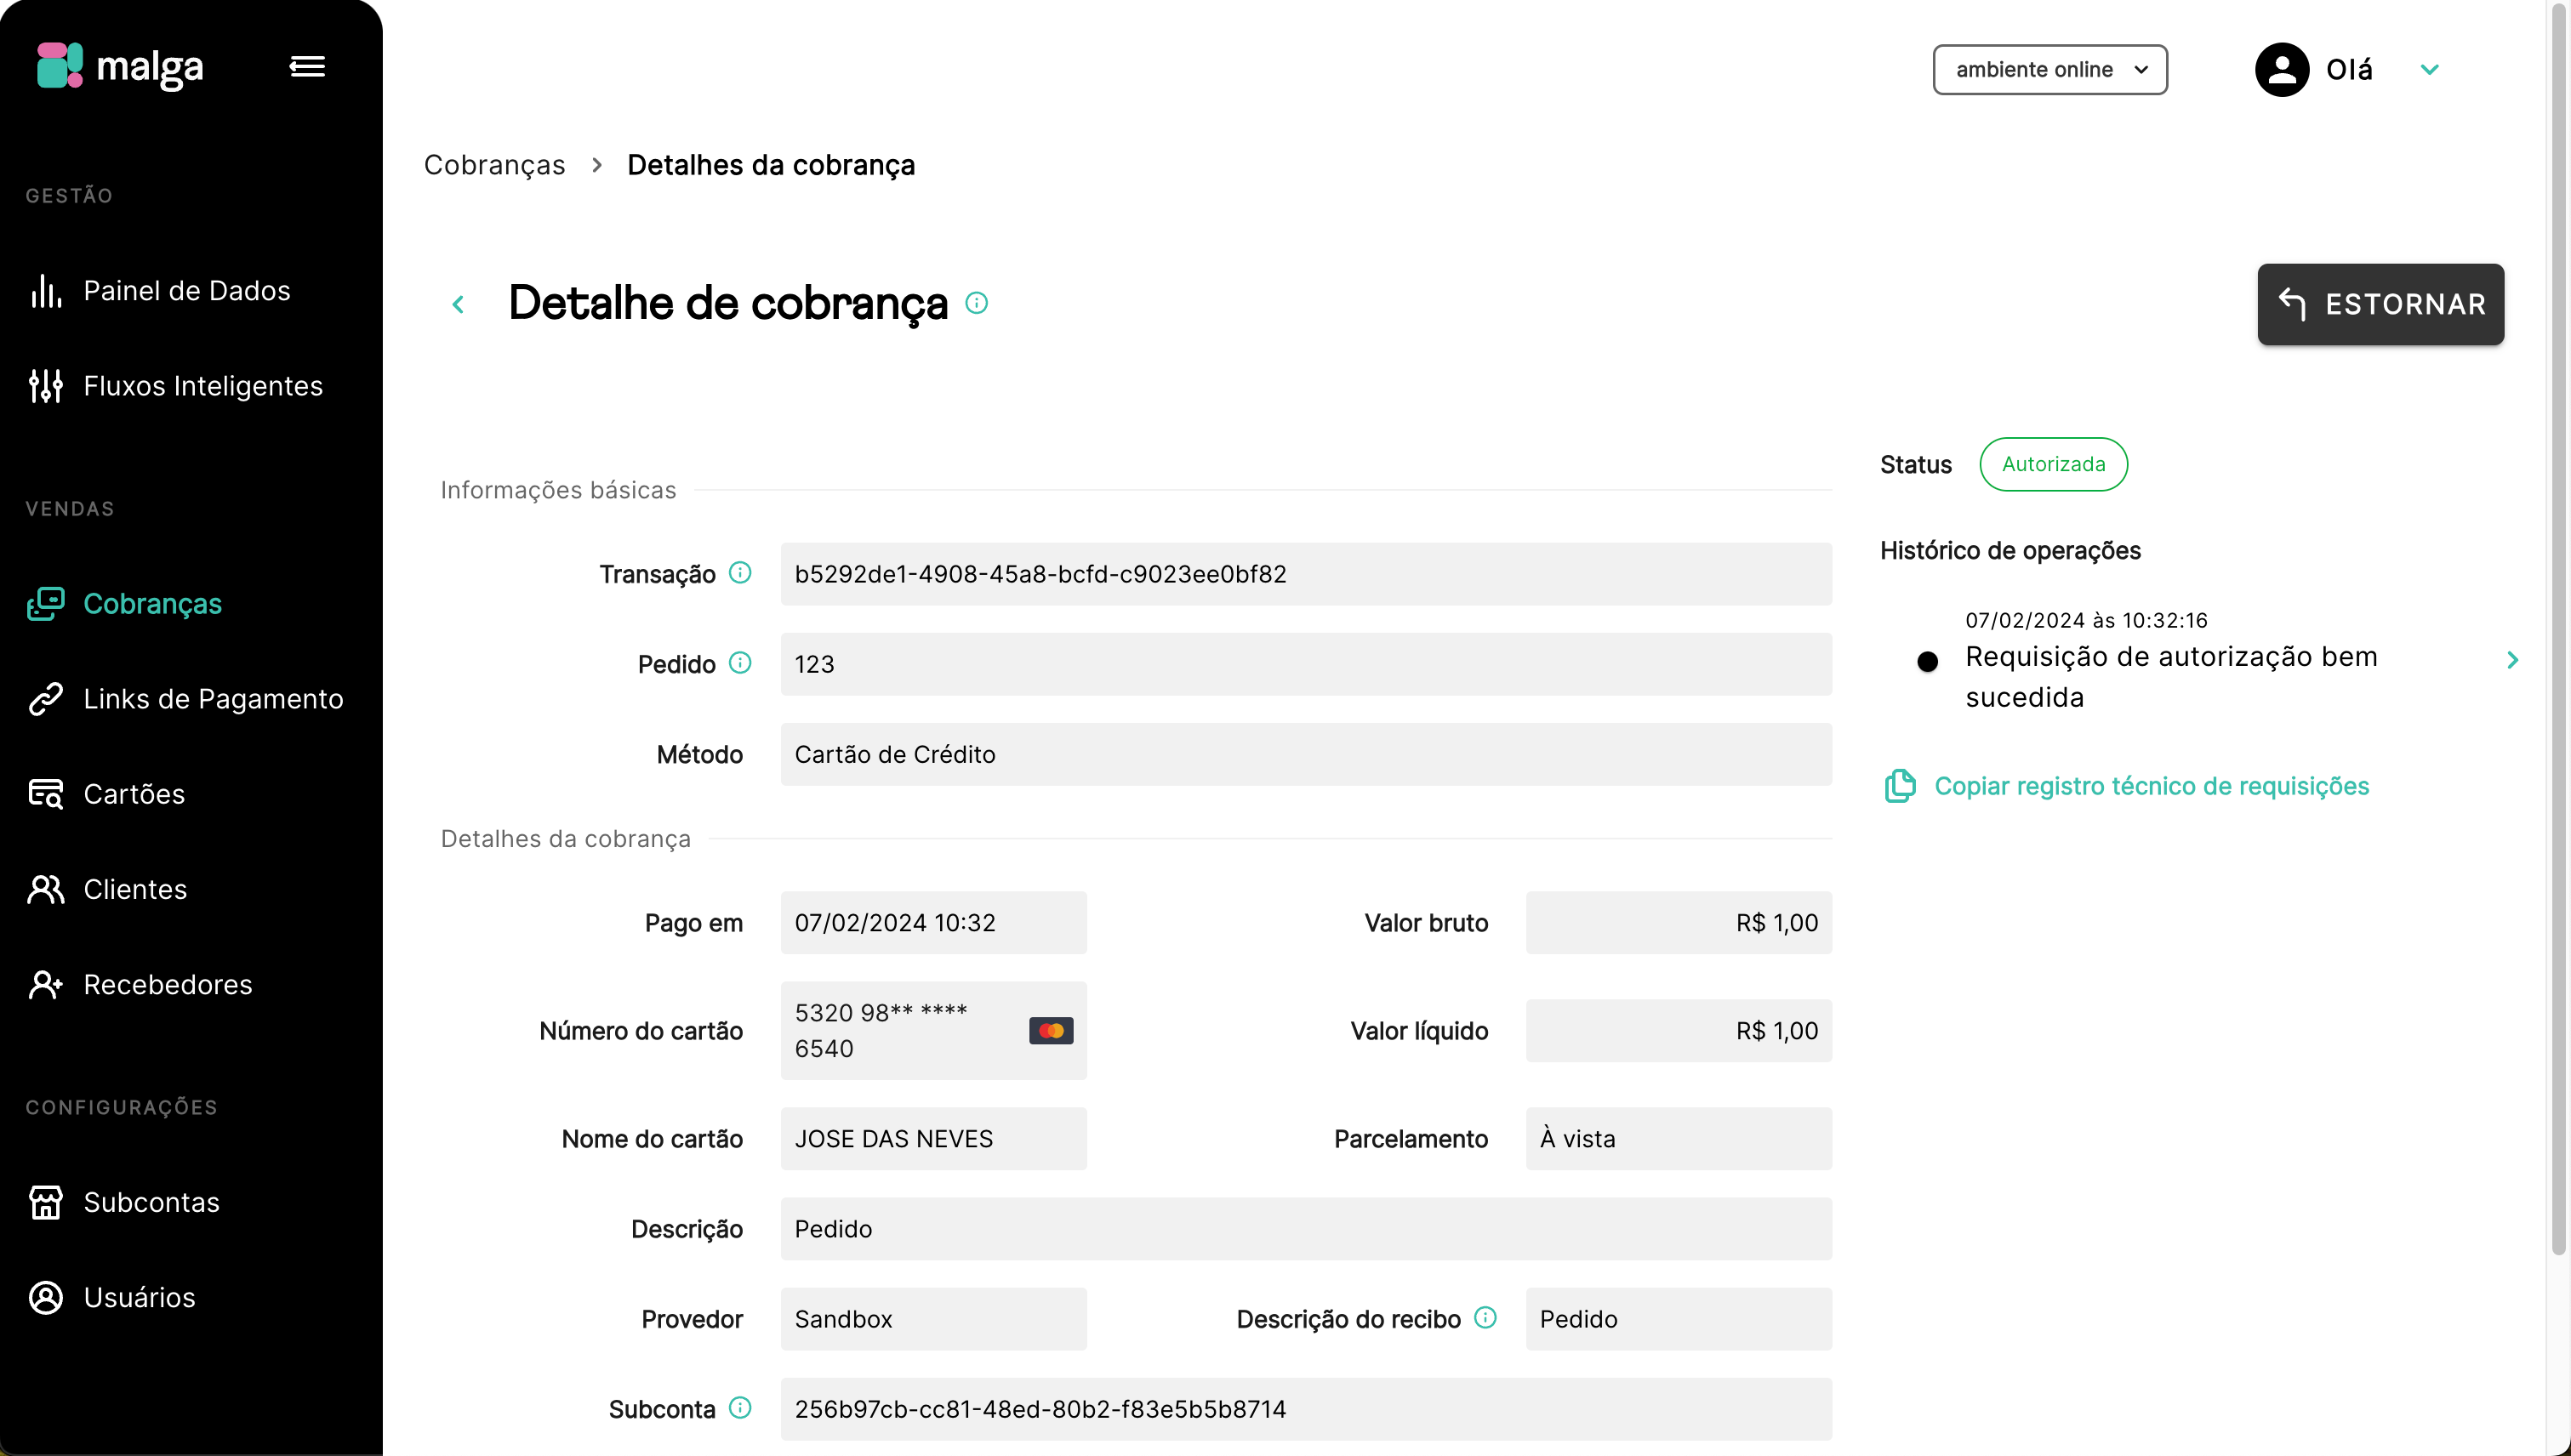The image size is (2571, 1456).
Task: Expand the Olá user menu chevron
Action: pyautogui.click(x=2430, y=69)
